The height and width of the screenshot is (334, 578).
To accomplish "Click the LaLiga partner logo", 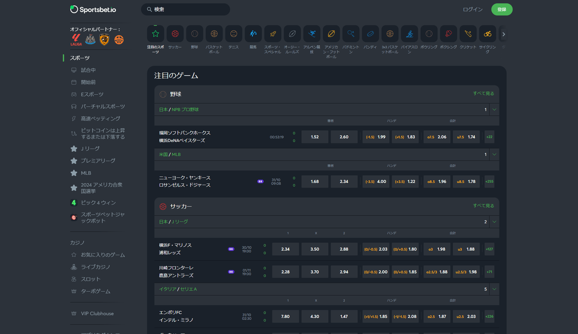I will click(76, 40).
